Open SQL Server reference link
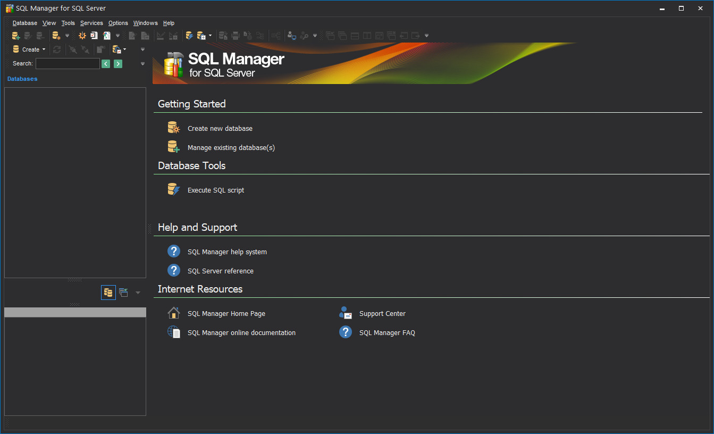Viewport: 714px width, 434px height. (x=221, y=271)
